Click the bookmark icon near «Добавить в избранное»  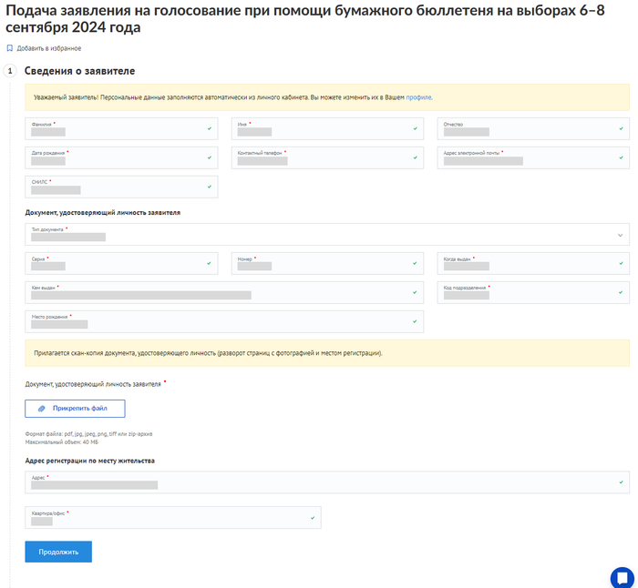(10, 48)
